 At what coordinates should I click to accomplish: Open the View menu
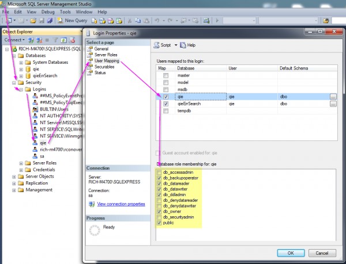pyautogui.click(x=32, y=12)
